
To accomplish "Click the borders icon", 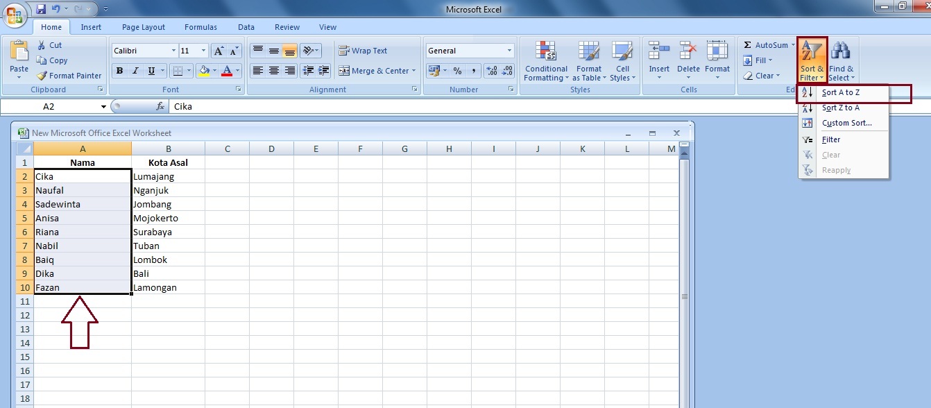I will [x=178, y=71].
